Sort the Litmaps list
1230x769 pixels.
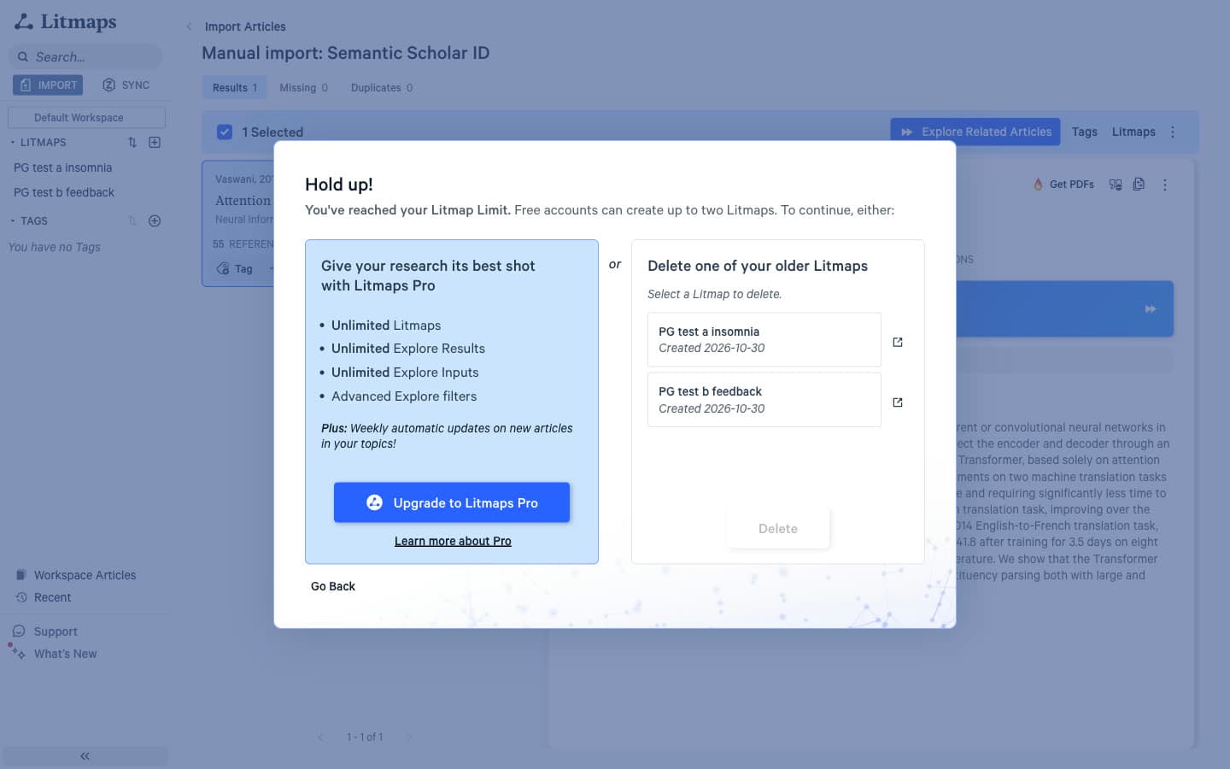[x=132, y=143]
